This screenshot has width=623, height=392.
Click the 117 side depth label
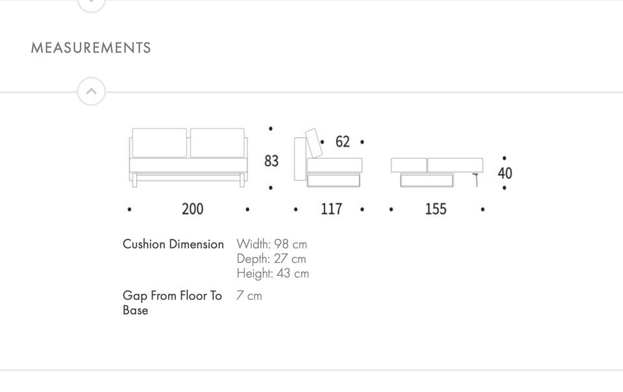coord(331,209)
